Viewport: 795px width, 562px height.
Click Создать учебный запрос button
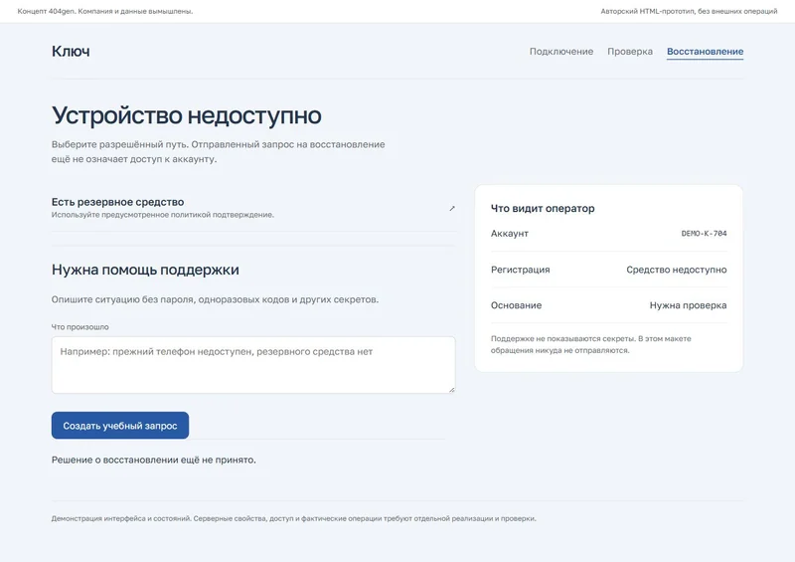(x=120, y=426)
